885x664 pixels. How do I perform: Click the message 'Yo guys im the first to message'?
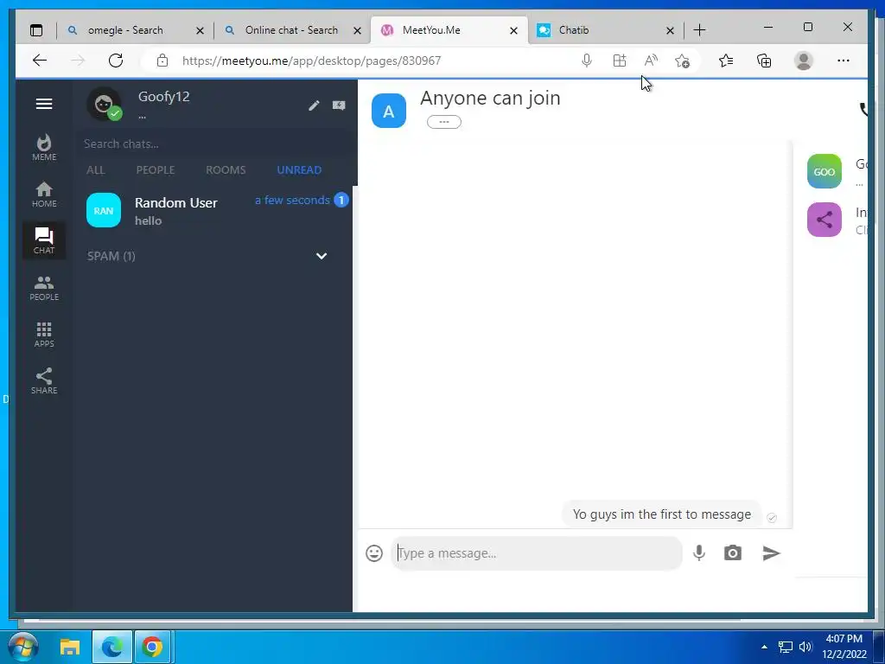point(661,514)
